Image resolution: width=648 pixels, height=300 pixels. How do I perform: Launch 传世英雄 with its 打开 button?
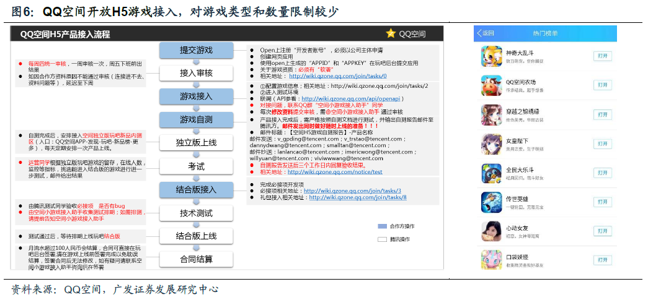[x=603, y=202]
